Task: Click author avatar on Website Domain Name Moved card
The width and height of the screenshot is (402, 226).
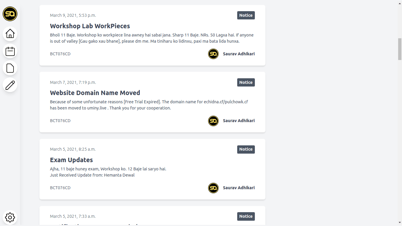Action: click(x=213, y=121)
